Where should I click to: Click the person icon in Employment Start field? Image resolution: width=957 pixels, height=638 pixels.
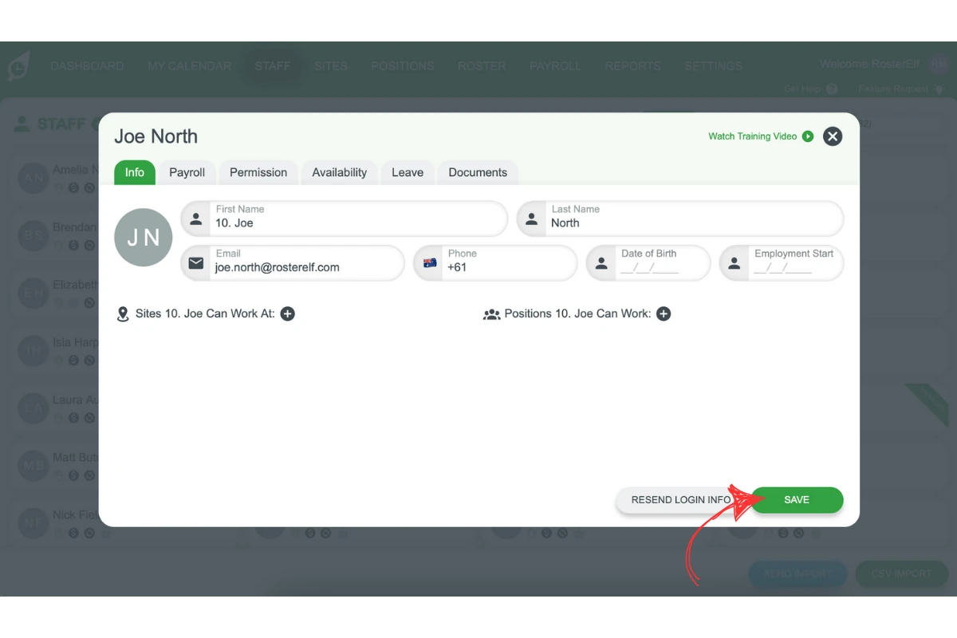click(x=735, y=263)
